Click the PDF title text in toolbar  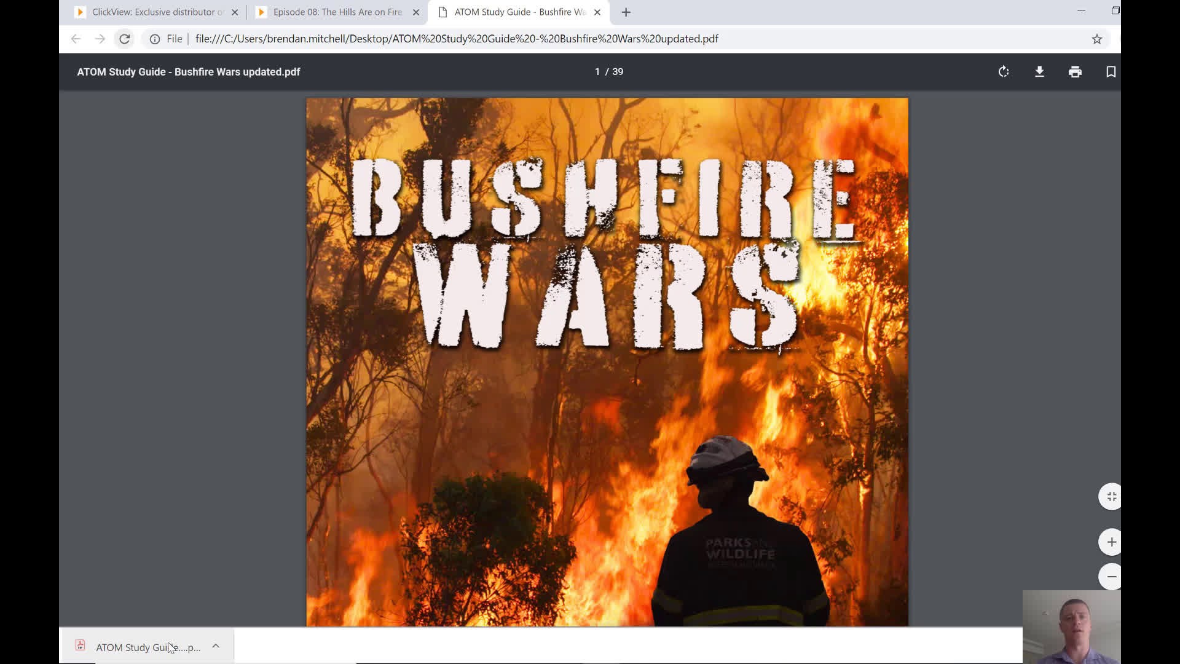[189, 72]
